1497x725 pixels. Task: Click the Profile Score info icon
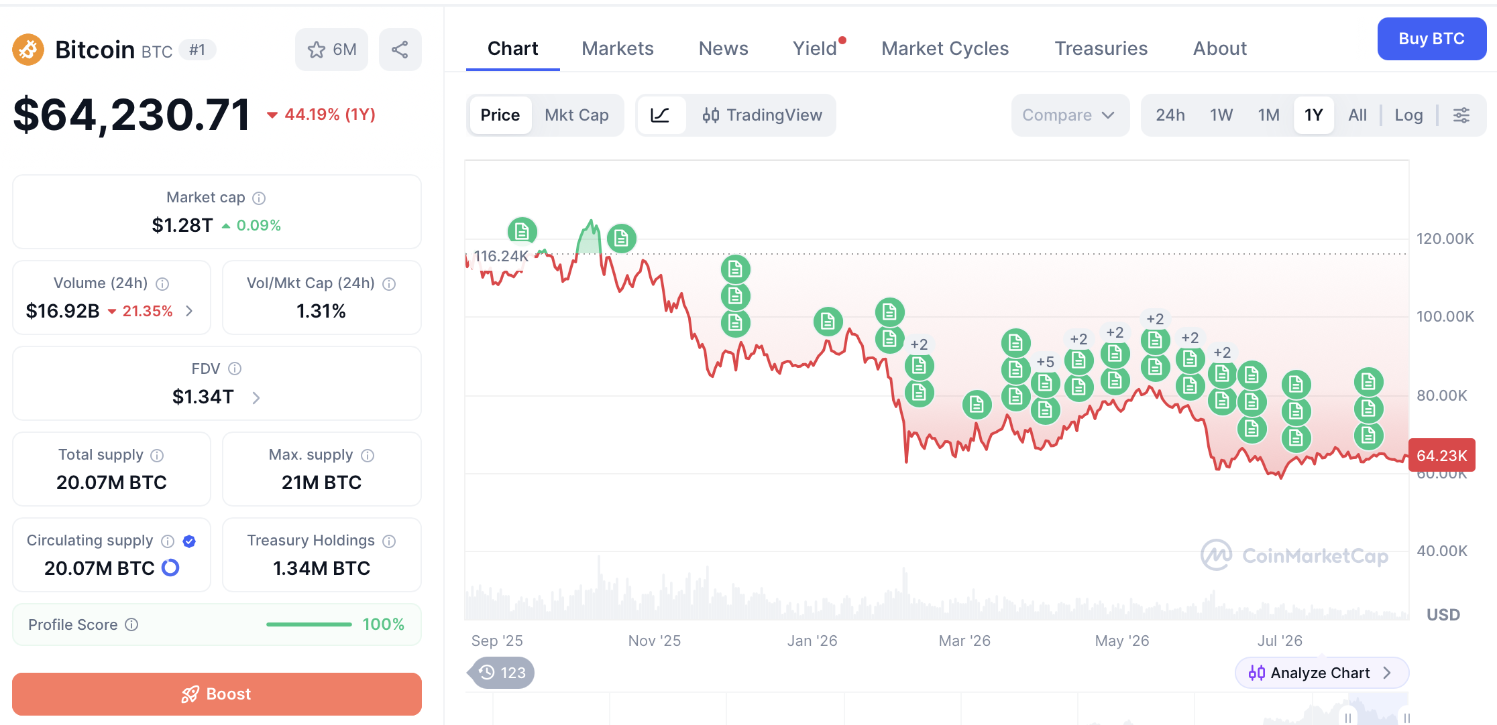tap(132, 624)
